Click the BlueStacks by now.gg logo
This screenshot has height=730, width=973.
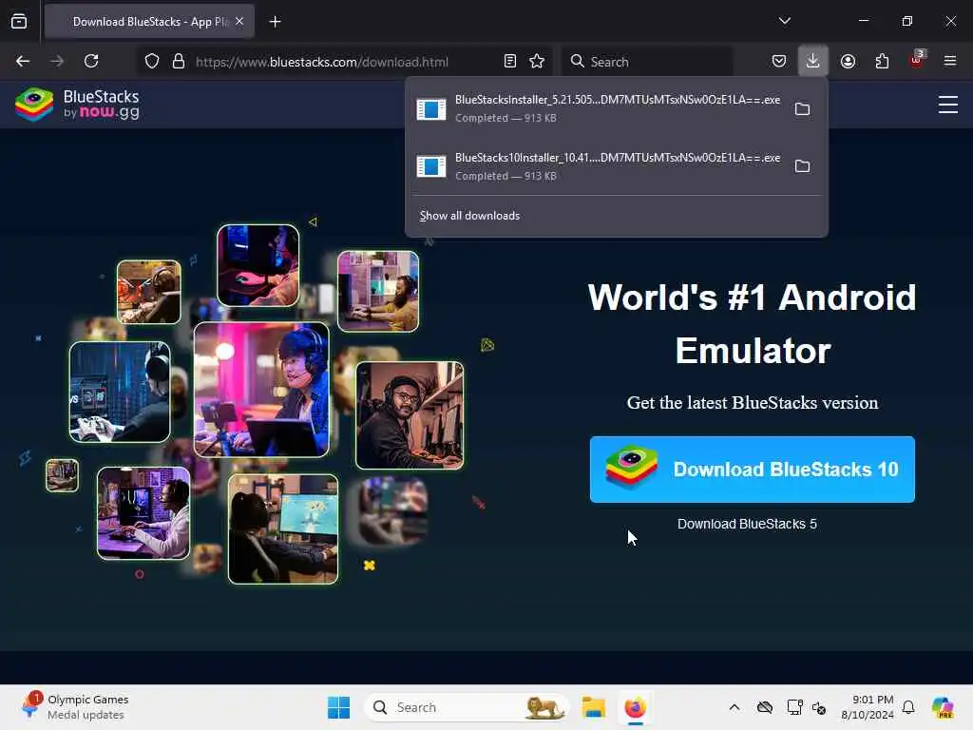click(78, 104)
